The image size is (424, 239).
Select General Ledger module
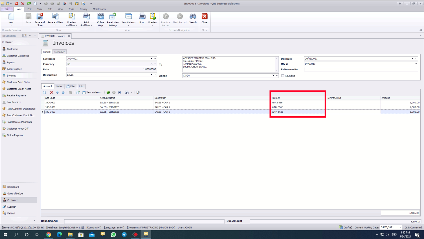(15, 194)
